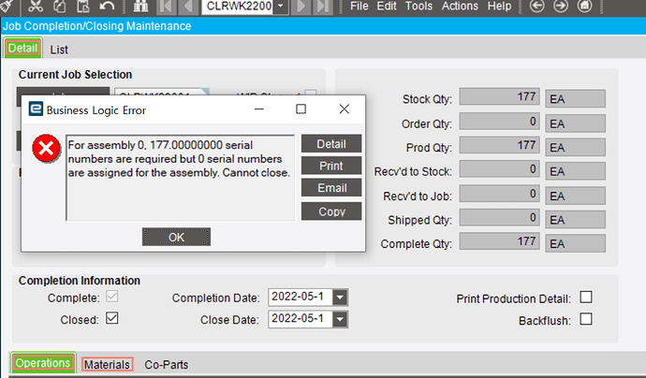Open the job number dropdown CLRWK2200
Viewport: 646px width, 378px height.
click(281, 7)
